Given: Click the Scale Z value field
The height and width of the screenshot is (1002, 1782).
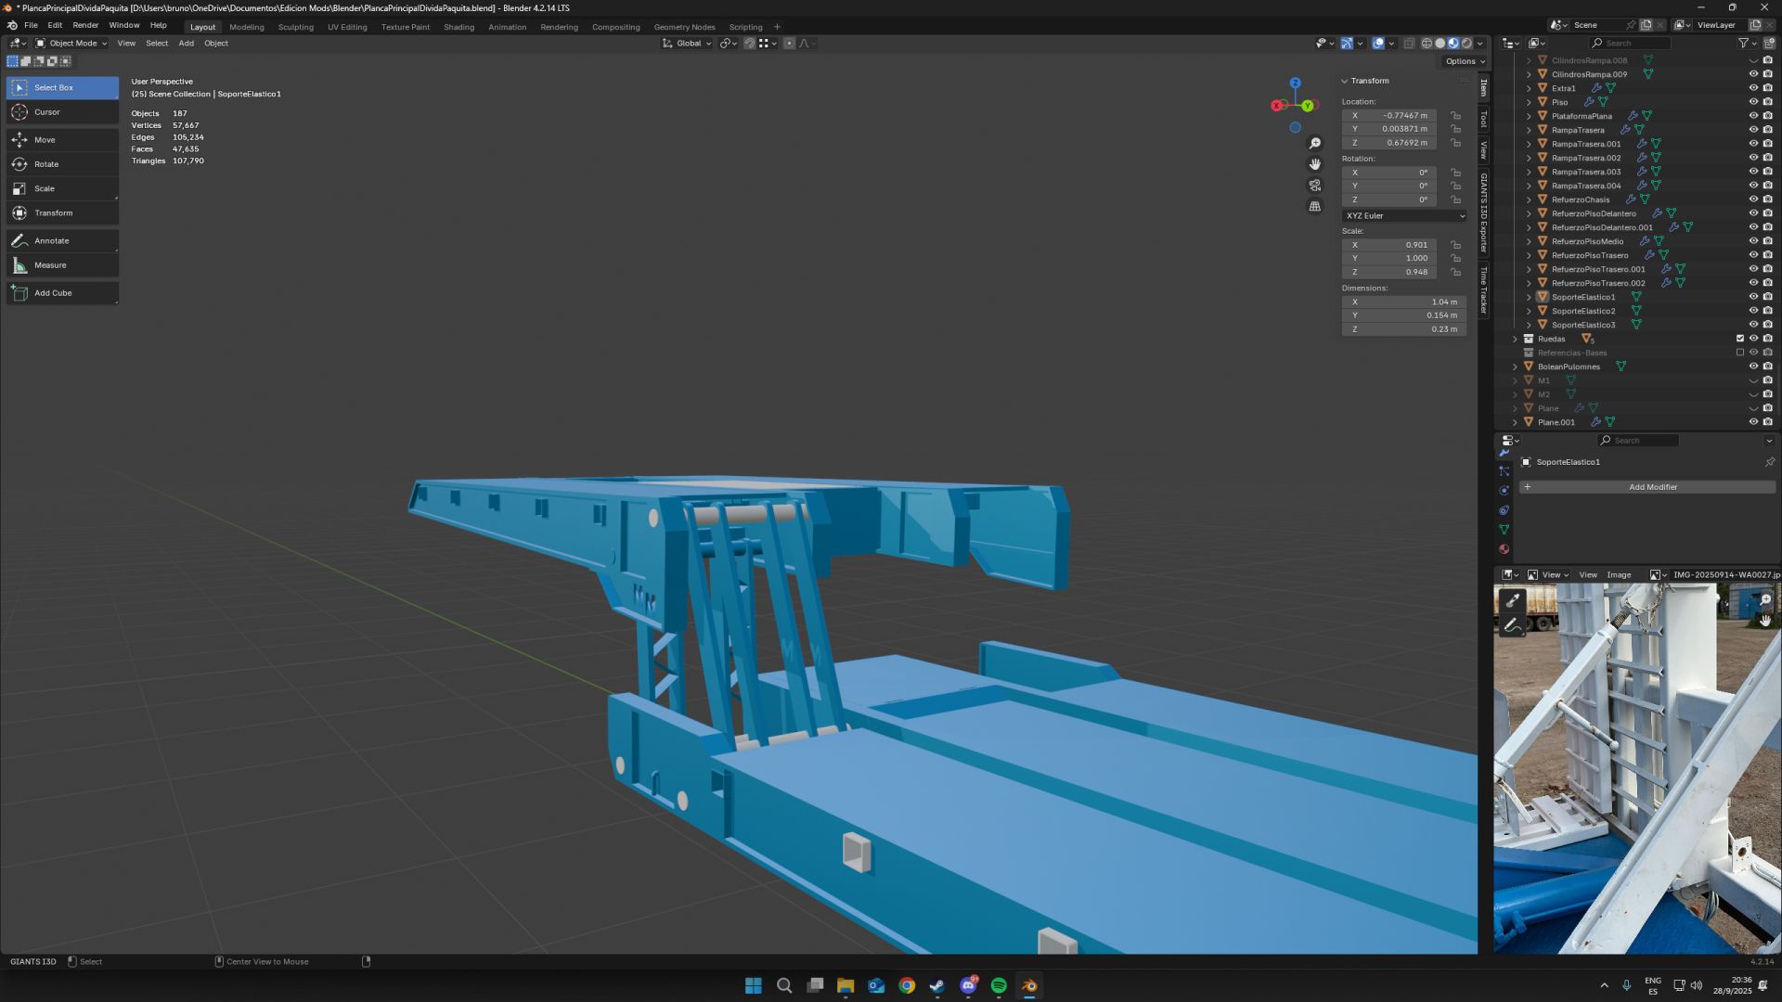Looking at the screenshot, I should pyautogui.click(x=1389, y=272).
